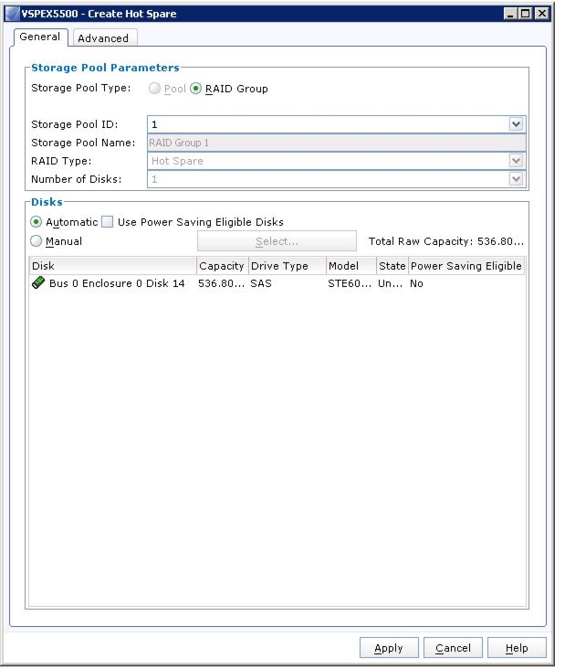Select row Bus 0 Enclosure 0 Disk 14

pos(277,283)
